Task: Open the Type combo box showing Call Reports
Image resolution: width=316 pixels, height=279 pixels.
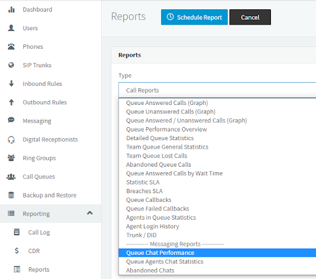Action: (217, 90)
